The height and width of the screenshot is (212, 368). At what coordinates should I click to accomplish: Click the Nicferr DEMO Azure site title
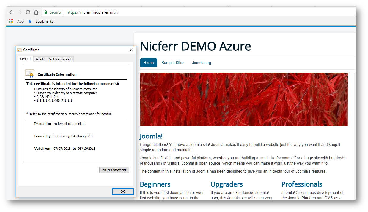(195, 46)
